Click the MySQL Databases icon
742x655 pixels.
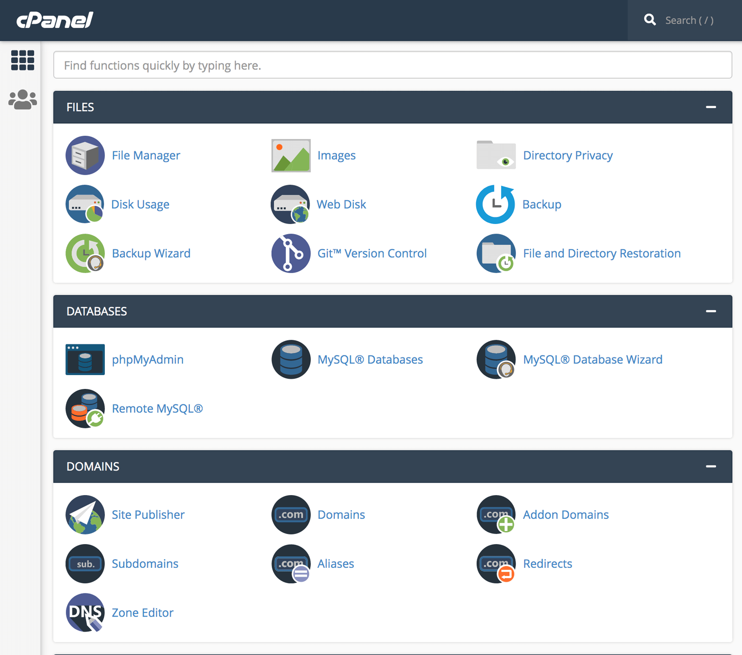[291, 359]
